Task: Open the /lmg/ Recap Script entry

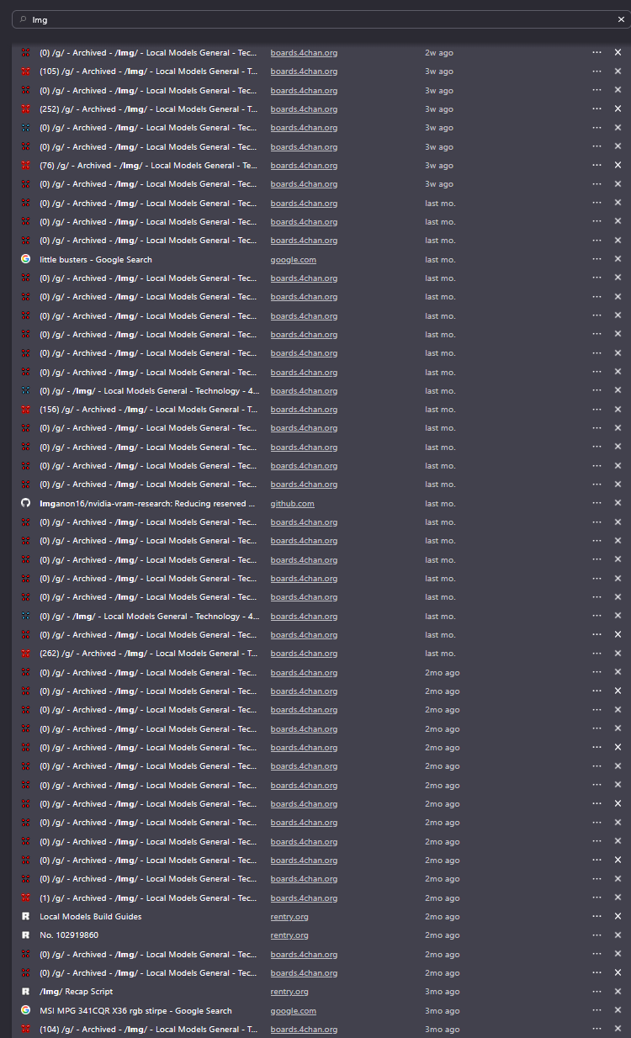Action: pos(76,992)
